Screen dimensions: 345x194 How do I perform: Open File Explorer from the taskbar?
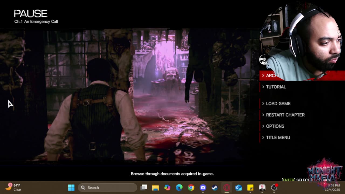pyautogui.click(x=156, y=188)
